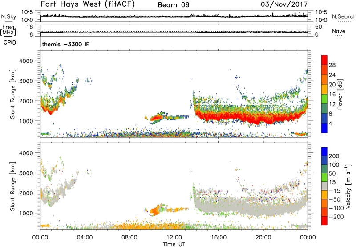Click the '28' power scale value

(332, 65)
